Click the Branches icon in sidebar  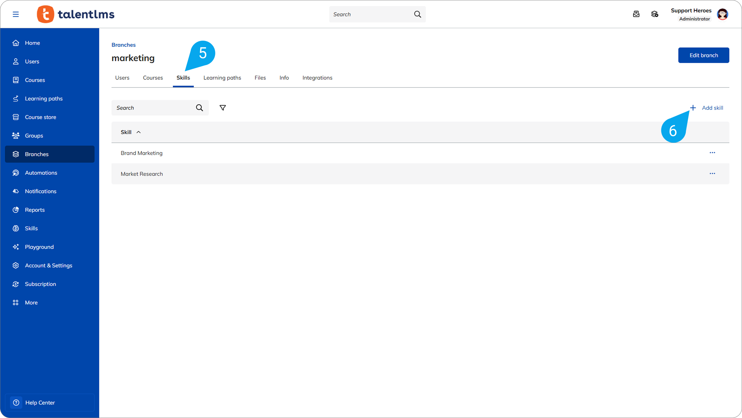16,154
